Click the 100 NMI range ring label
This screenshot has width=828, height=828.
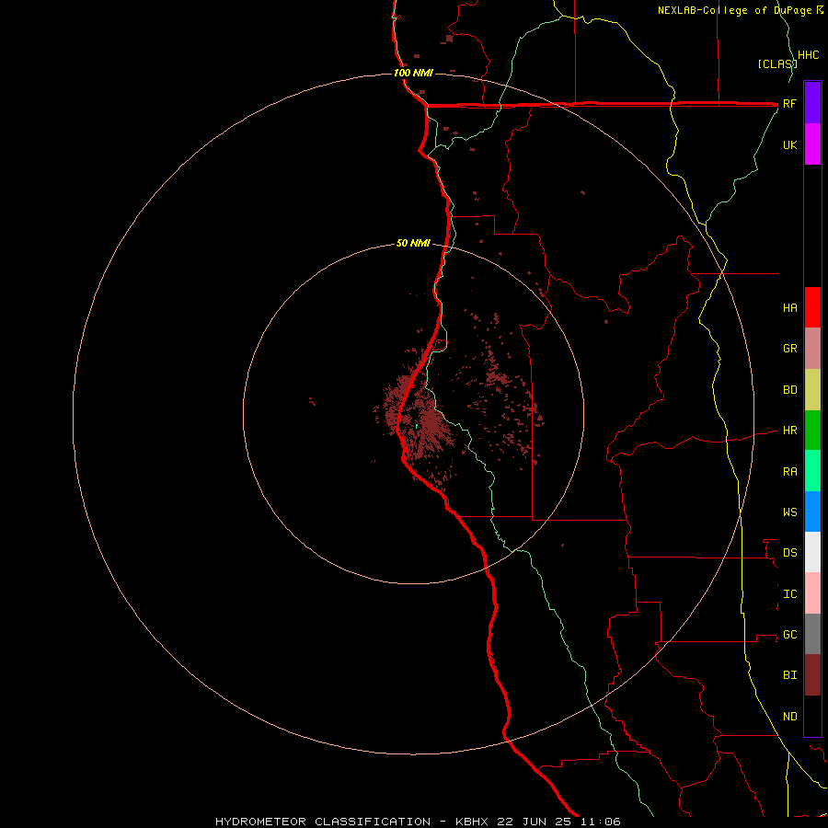point(413,73)
